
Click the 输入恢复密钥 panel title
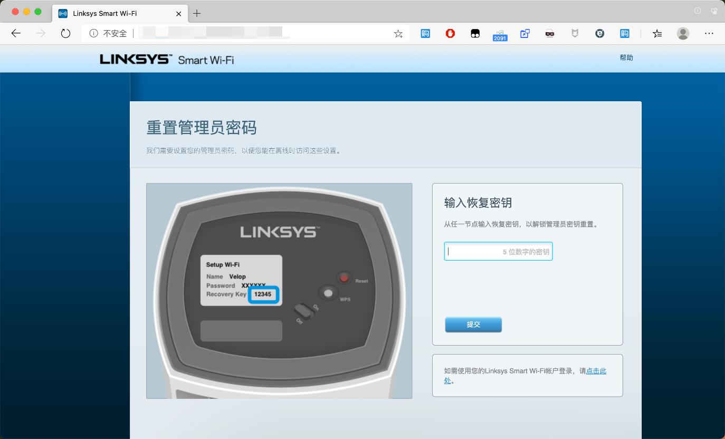pyautogui.click(x=478, y=203)
